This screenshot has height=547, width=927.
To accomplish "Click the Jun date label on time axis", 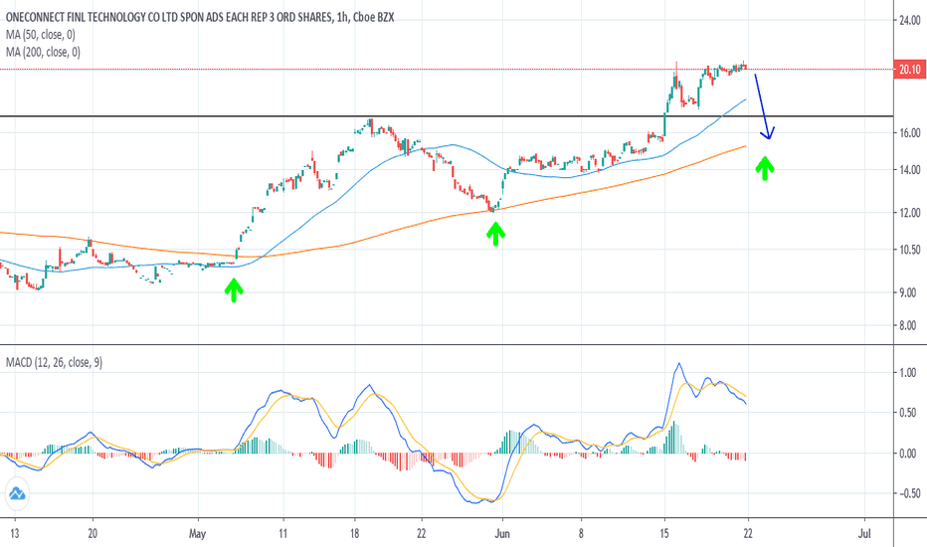I will tap(502, 534).
